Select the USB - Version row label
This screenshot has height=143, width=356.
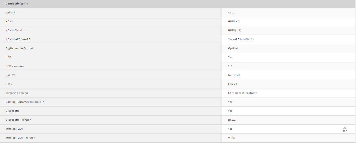[x=15, y=66]
